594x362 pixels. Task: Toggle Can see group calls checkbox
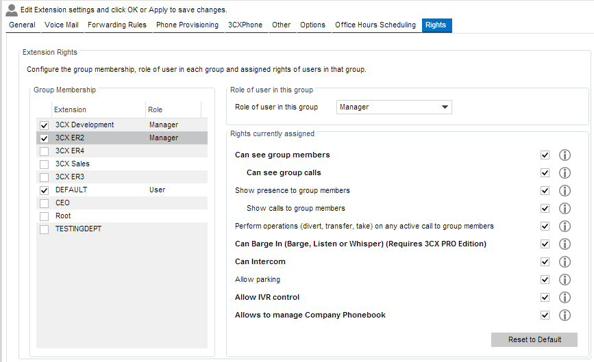(545, 173)
